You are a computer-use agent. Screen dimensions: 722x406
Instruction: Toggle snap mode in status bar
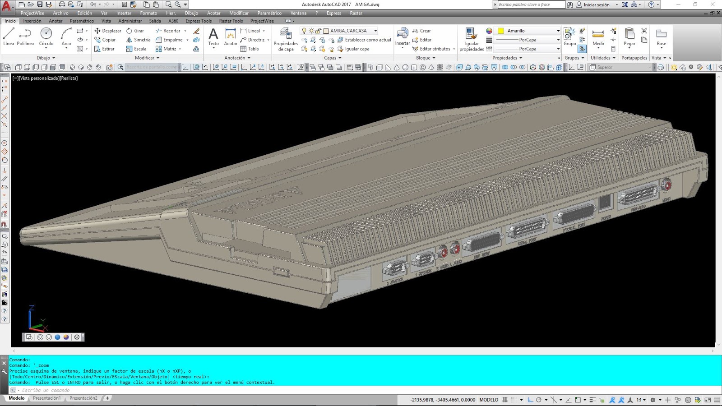(514, 400)
